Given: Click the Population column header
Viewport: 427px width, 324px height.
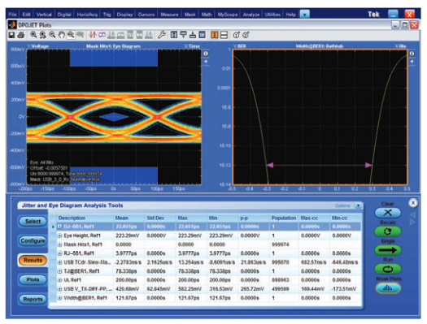Looking at the screenshot, I should click(x=284, y=218).
